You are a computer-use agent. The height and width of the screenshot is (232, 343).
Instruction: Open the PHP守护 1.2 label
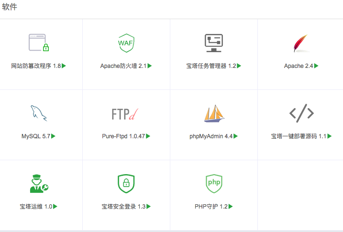coord(211,207)
